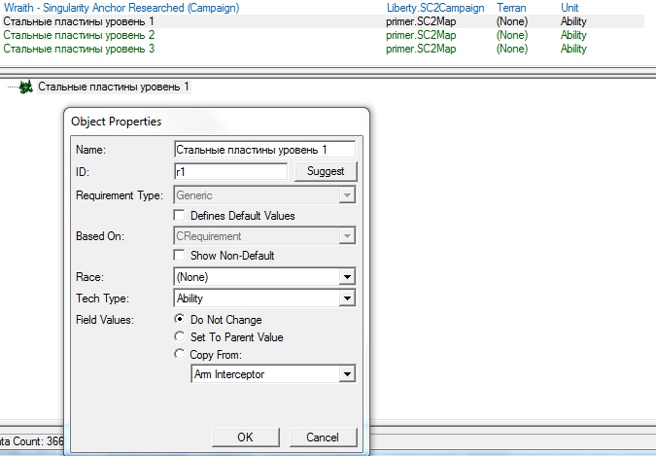
Task: Select the Стальные пластины уровень 1 list row
Action: (322, 21)
